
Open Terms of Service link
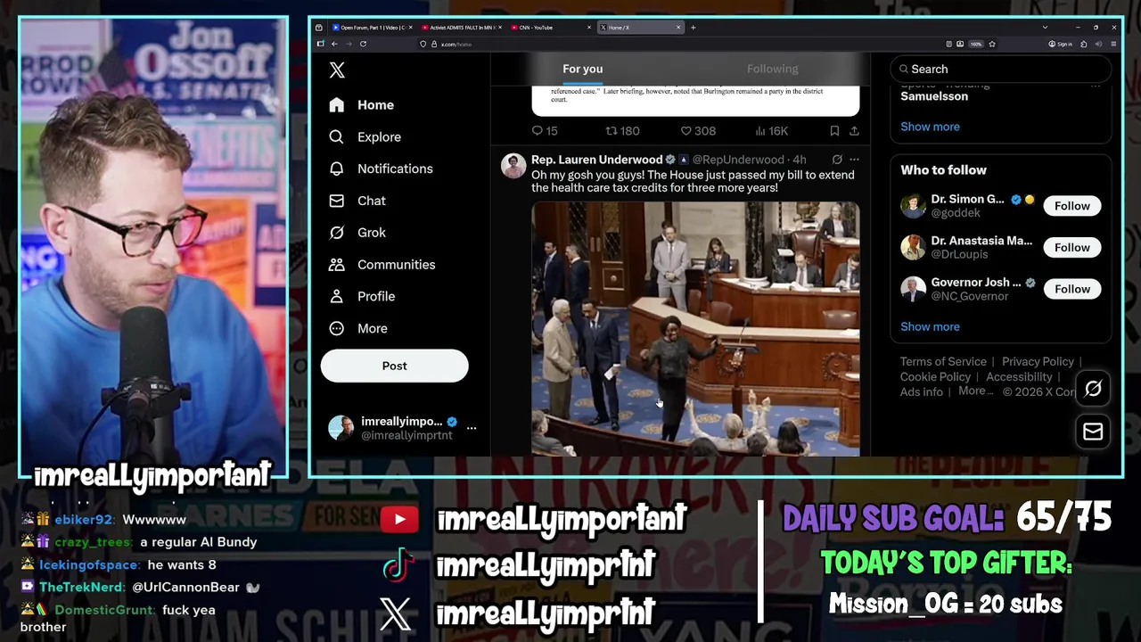click(x=943, y=361)
